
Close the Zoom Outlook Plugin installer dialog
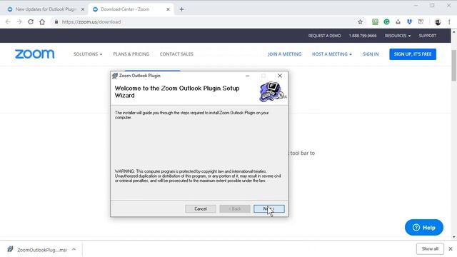tap(280, 76)
